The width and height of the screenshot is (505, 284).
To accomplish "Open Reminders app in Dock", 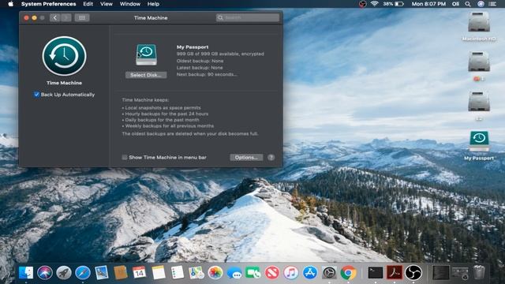I will tap(177, 273).
